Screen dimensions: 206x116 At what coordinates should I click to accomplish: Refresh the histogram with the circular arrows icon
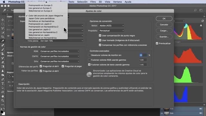tap(203, 21)
